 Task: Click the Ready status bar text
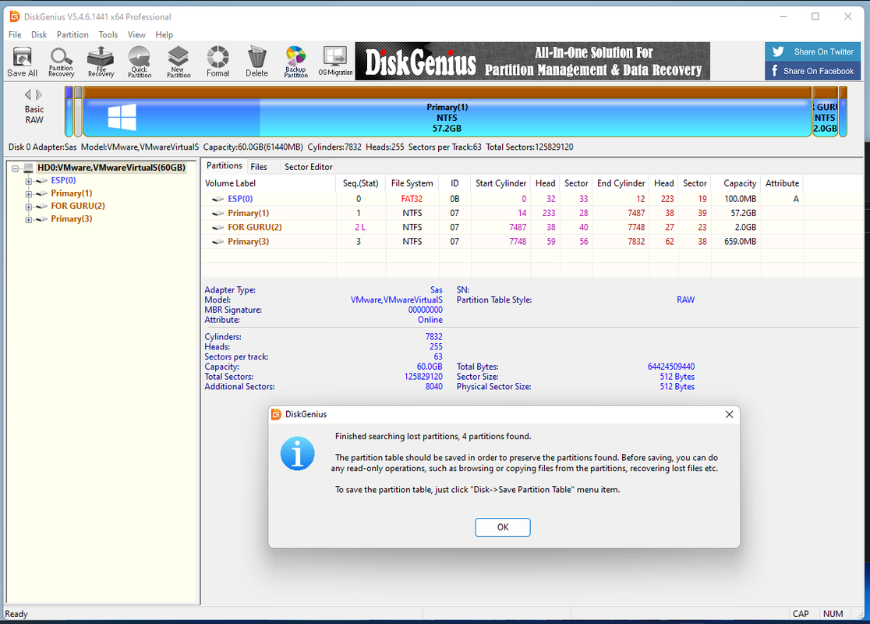[x=16, y=613]
